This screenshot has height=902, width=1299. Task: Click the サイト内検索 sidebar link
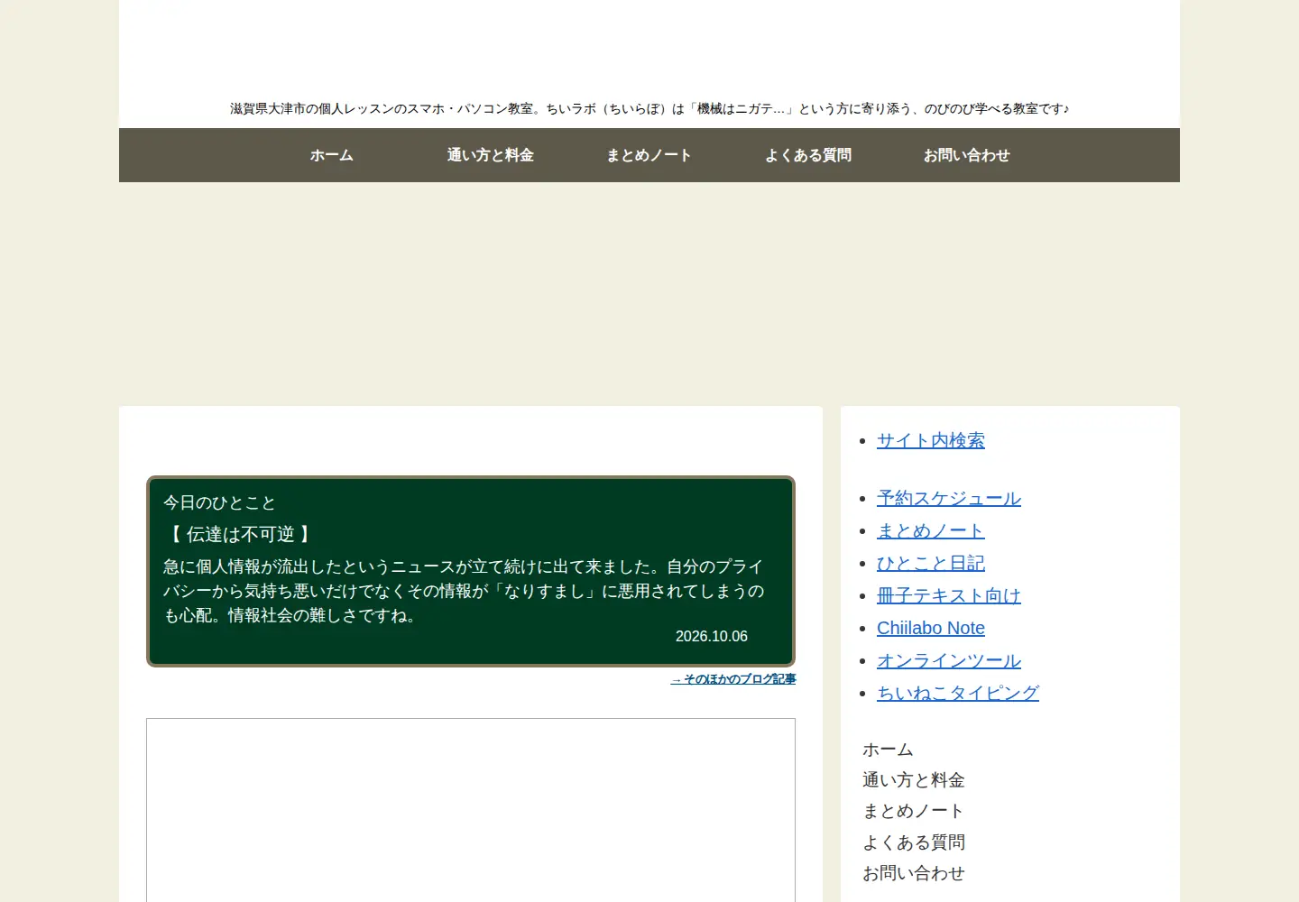[931, 440]
